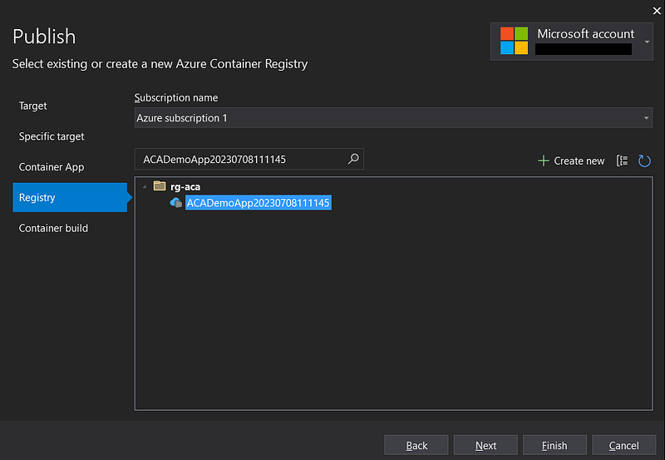Click the rg-aca folder icon
This screenshot has height=460, width=665.
pyautogui.click(x=160, y=186)
